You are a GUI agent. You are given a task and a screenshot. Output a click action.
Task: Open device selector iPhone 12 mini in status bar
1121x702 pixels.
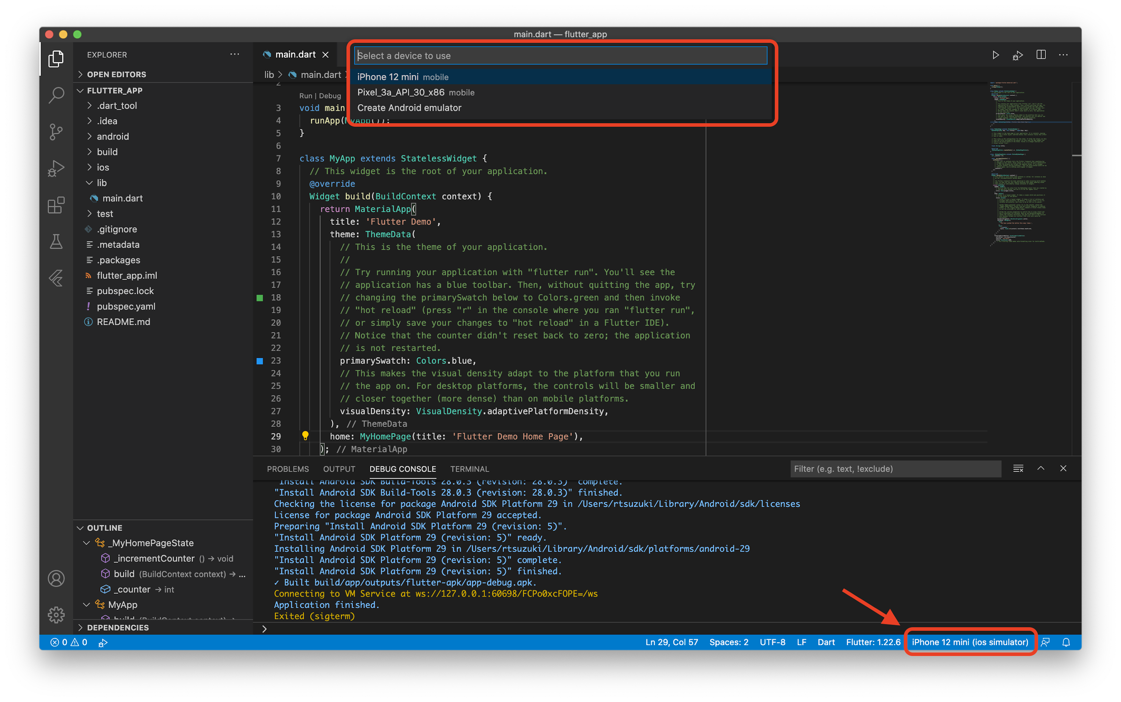click(x=970, y=642)
